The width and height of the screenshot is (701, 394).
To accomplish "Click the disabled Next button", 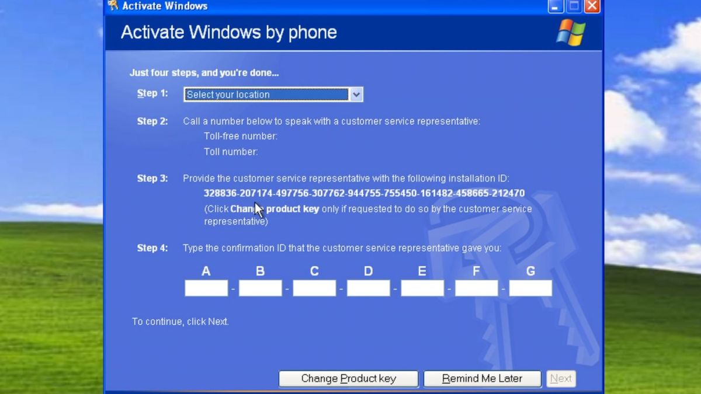I will [x=561, y=378].
